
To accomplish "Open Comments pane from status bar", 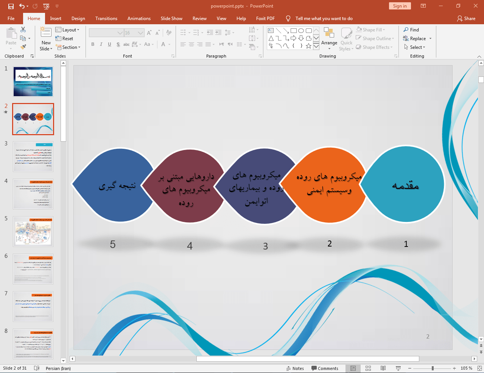I will click(x=325, y=368).
